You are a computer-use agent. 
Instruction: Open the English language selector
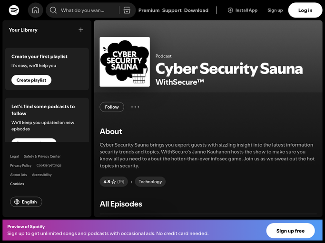coord(26,202)
